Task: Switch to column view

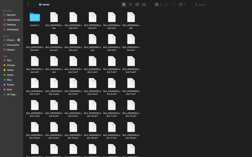Action: [137, 5]
